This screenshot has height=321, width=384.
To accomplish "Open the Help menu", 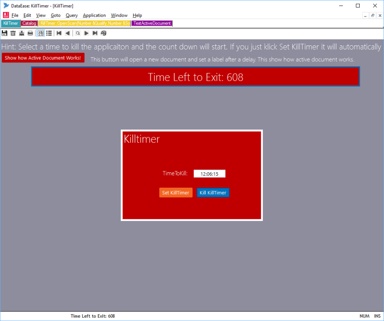I will 137,15.
